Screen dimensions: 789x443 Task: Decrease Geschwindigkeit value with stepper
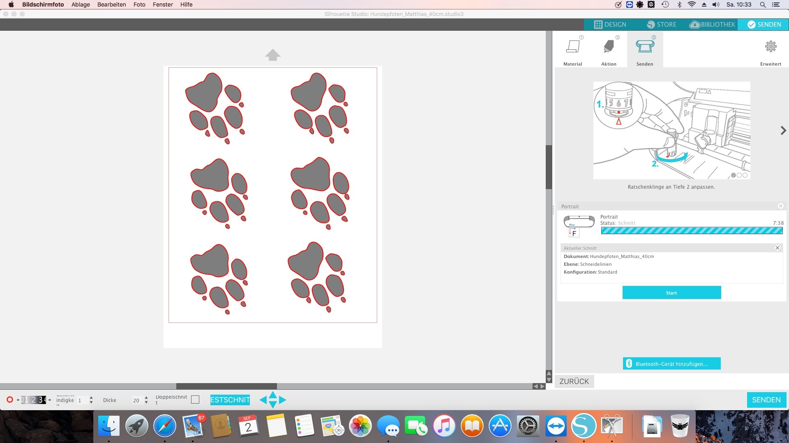pos(91,402)
